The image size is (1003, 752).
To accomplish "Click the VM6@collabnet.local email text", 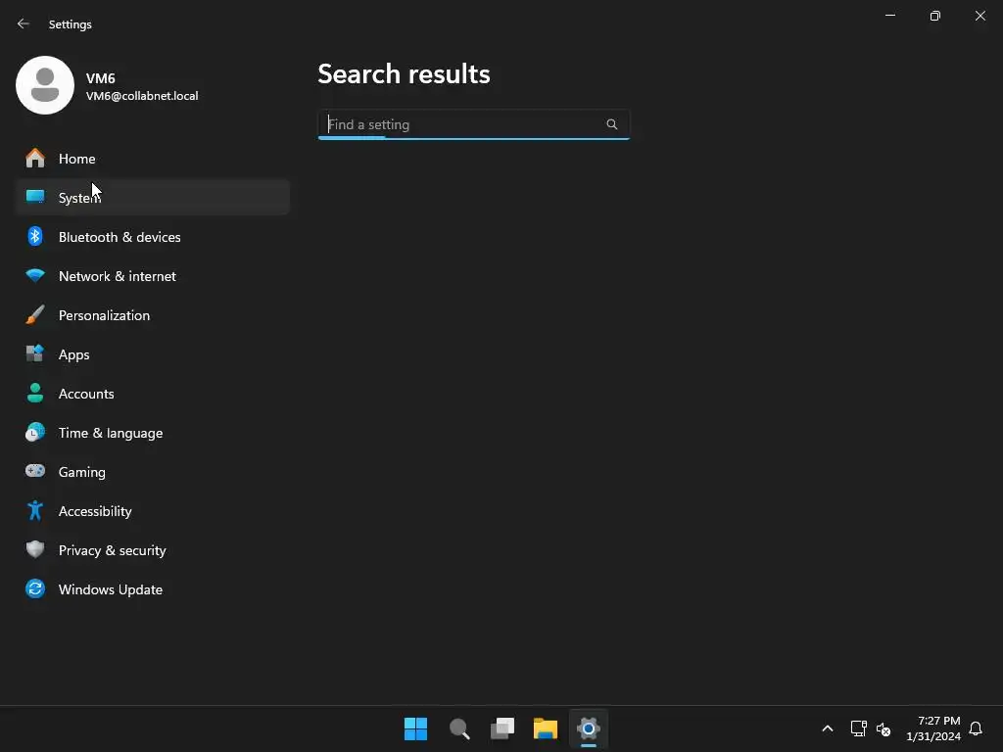I will point(142,96).
